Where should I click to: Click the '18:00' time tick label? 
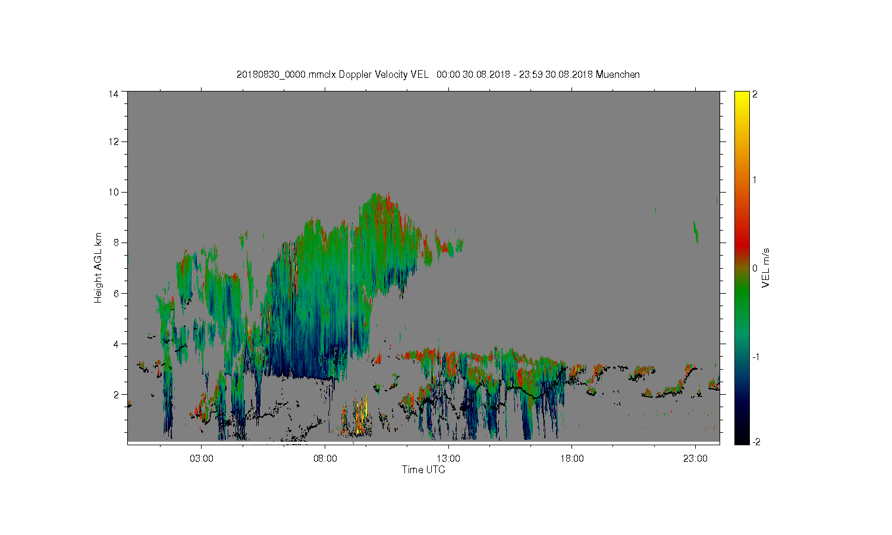tap(572, 459)
